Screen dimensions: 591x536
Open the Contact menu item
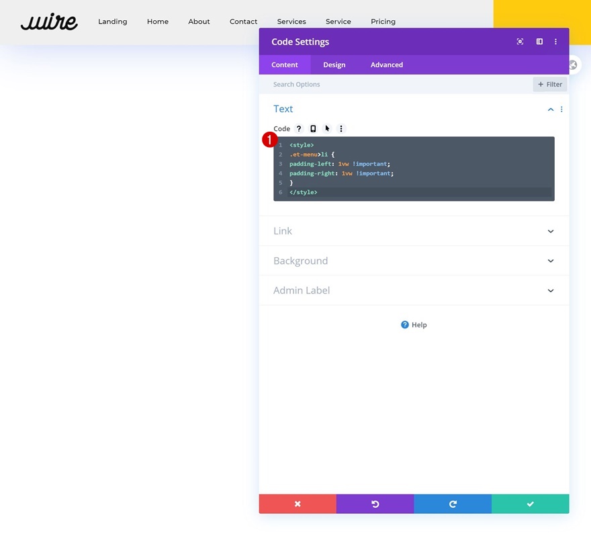(243, 21)
